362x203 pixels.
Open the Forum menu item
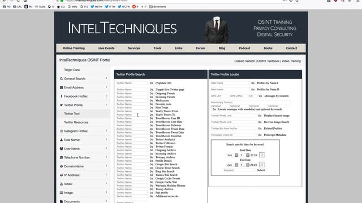pyautogui.click(x=200, y=48)
